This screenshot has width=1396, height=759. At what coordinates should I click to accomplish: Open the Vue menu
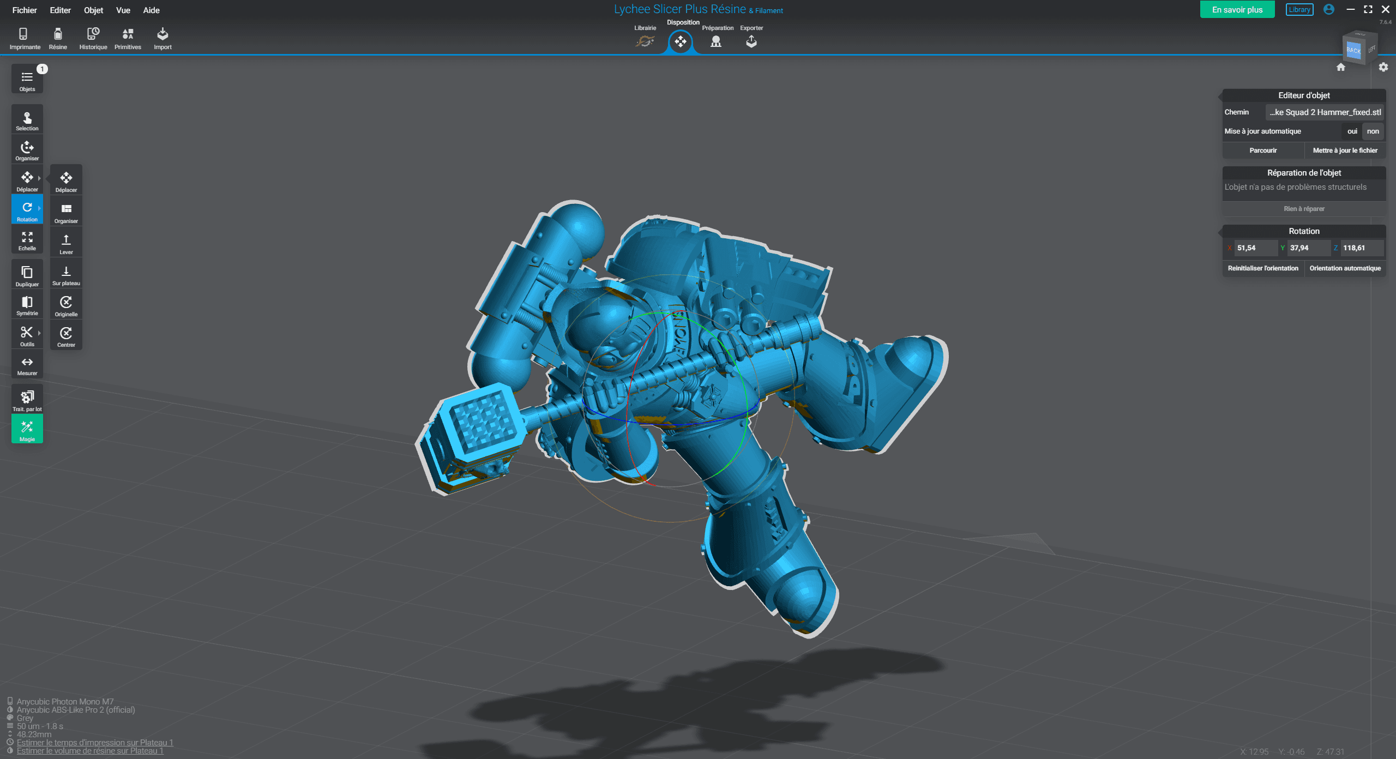123,10
